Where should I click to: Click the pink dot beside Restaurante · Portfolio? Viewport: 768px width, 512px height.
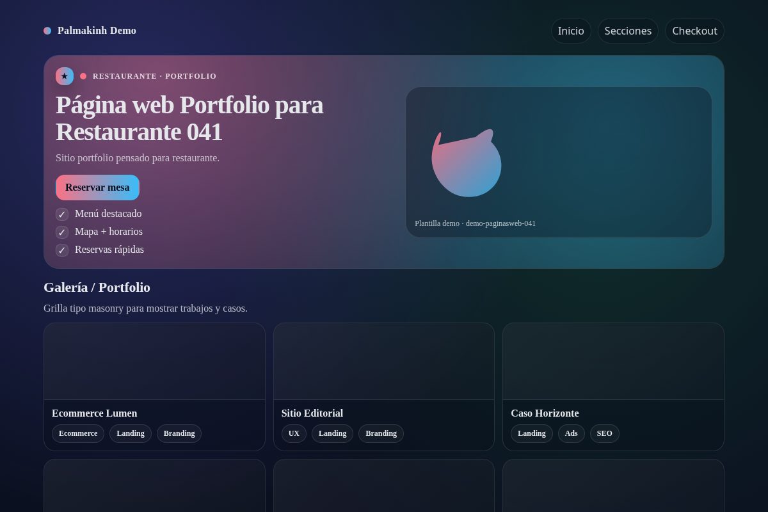click(x=83, y=76)
